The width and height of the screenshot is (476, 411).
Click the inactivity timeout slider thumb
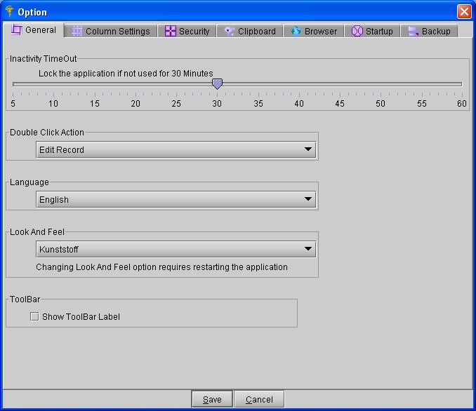coord(217,83)
